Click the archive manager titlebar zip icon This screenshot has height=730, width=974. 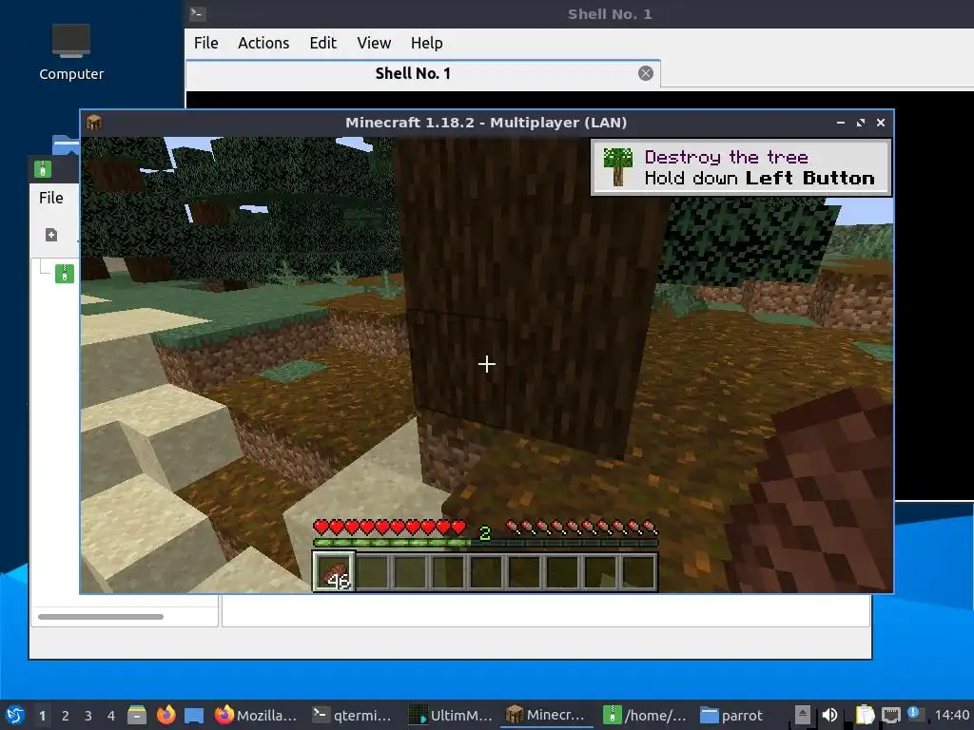tap(42, 169)
